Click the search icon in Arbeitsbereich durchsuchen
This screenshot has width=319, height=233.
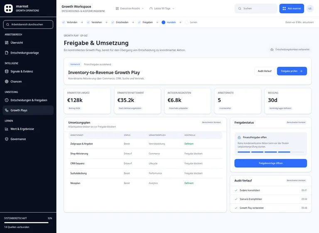pyautogui.click(x=8, y=25)
